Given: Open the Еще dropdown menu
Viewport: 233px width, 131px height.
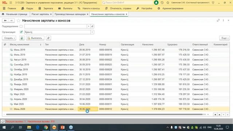Looking at the screenshot, I should click(225, 38).
